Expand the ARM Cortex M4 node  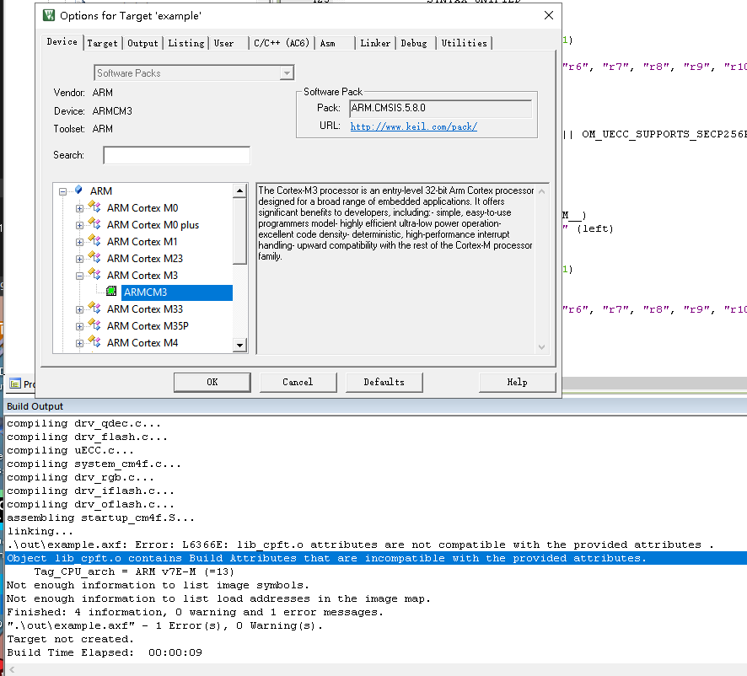[79, 343]
